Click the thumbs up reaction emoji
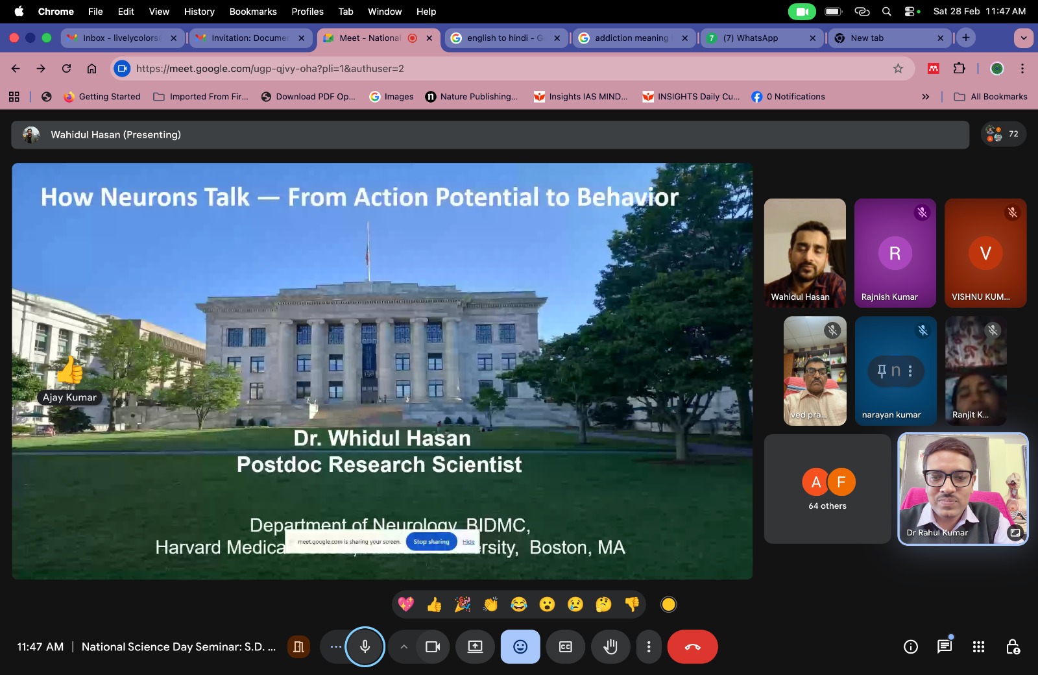This screenshot has height=675, width=1038. point(434,605)
